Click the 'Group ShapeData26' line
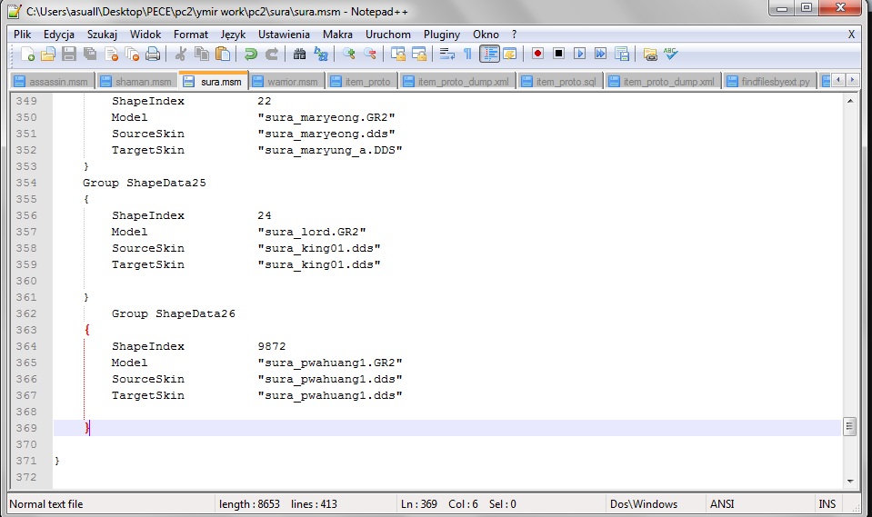 (174, 313)
